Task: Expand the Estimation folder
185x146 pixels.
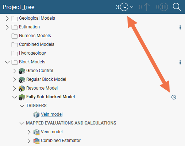Action: 7,27
